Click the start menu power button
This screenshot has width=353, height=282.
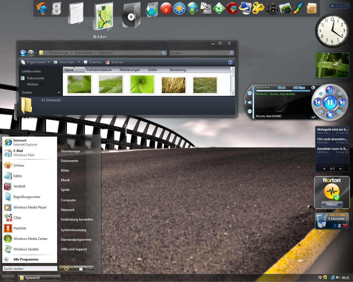[66, 269]
